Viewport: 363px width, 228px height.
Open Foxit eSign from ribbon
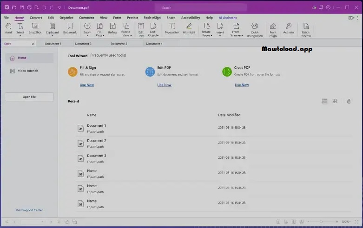pos(273,30)
